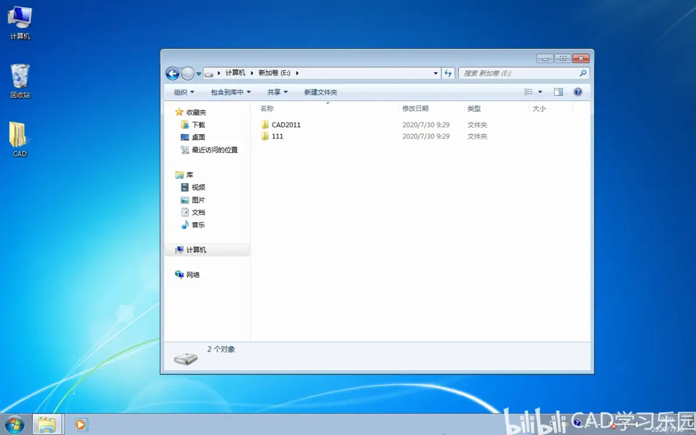Viewport: 696px width, 435px height.
Task: Click the media player taskbar icon
Action: pyautogui.click(x=81, y=424)
